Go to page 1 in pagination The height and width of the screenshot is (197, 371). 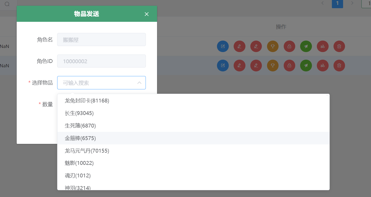(x=337, y=4)
